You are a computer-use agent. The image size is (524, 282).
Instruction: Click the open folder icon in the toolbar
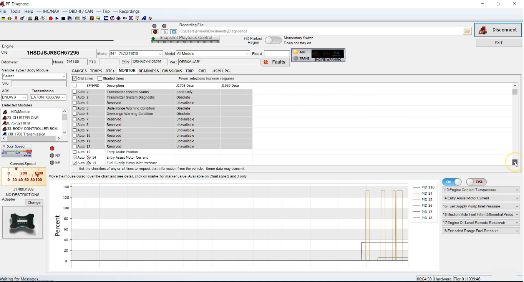[3, 18]
